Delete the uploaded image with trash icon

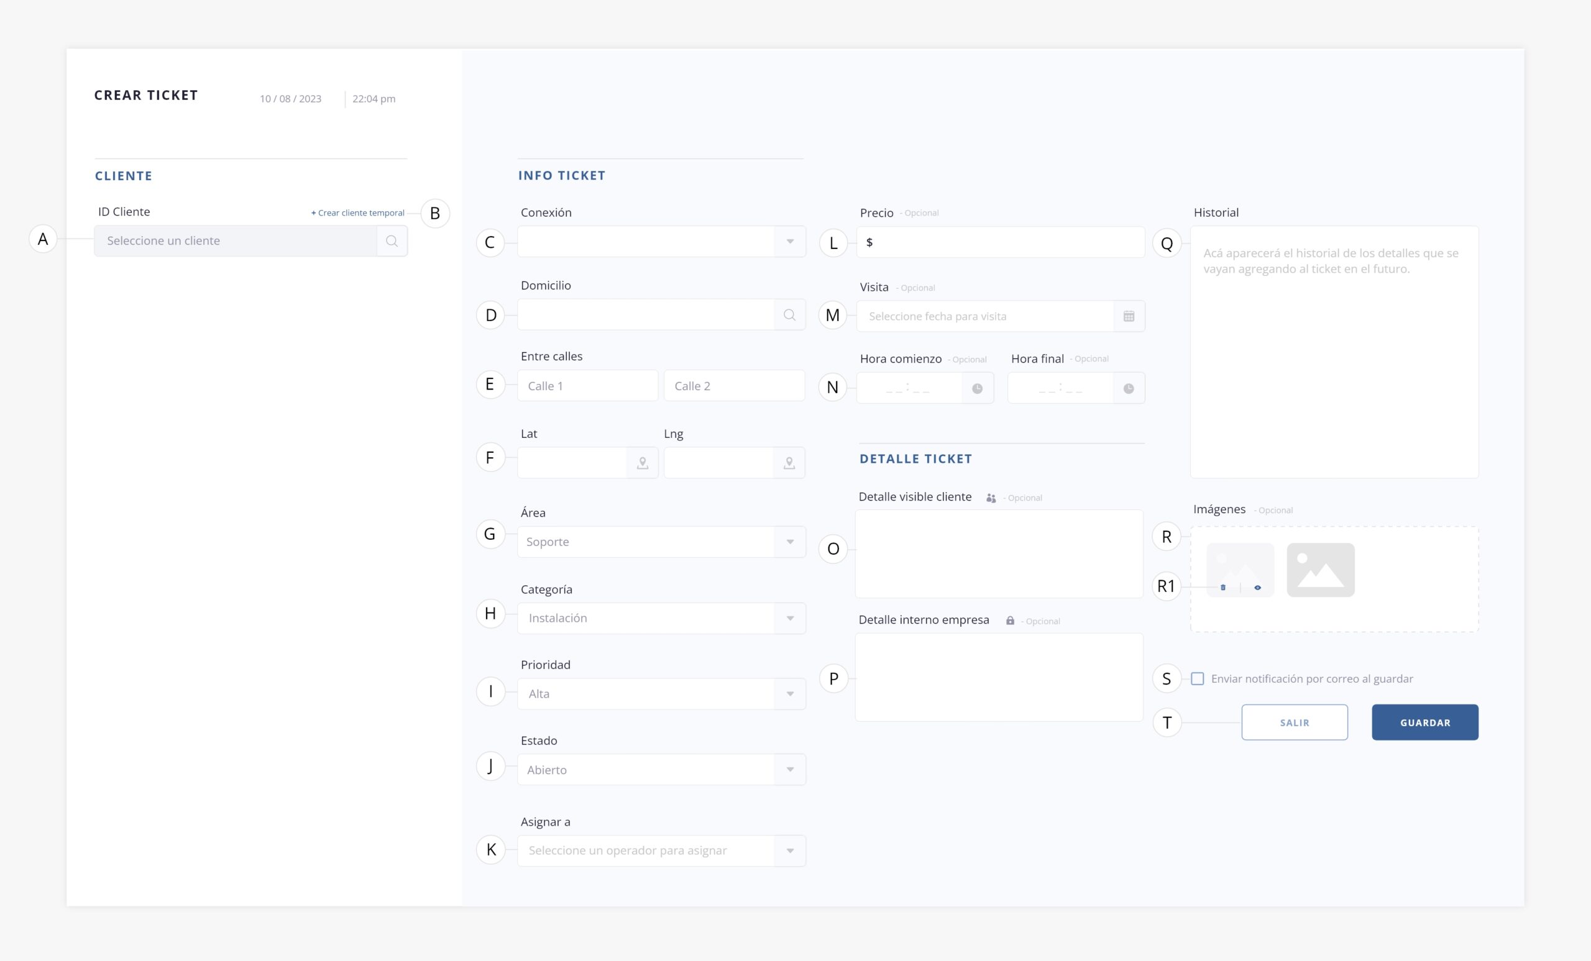(x=1222, y=587)
